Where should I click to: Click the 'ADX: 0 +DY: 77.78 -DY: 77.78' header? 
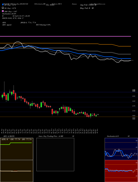(16, 140)
